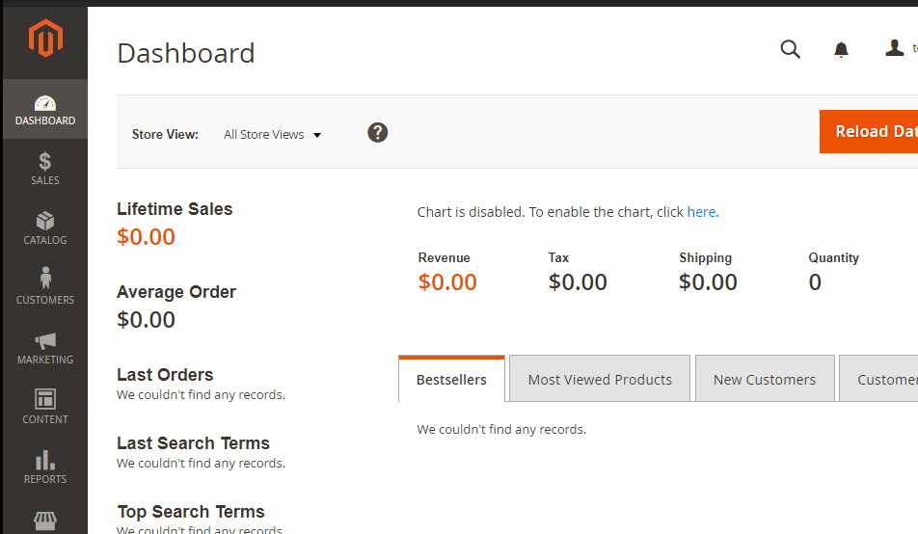Click the Store View help question mark
This screenshot has height=534, width=918.
pos(378,133)
